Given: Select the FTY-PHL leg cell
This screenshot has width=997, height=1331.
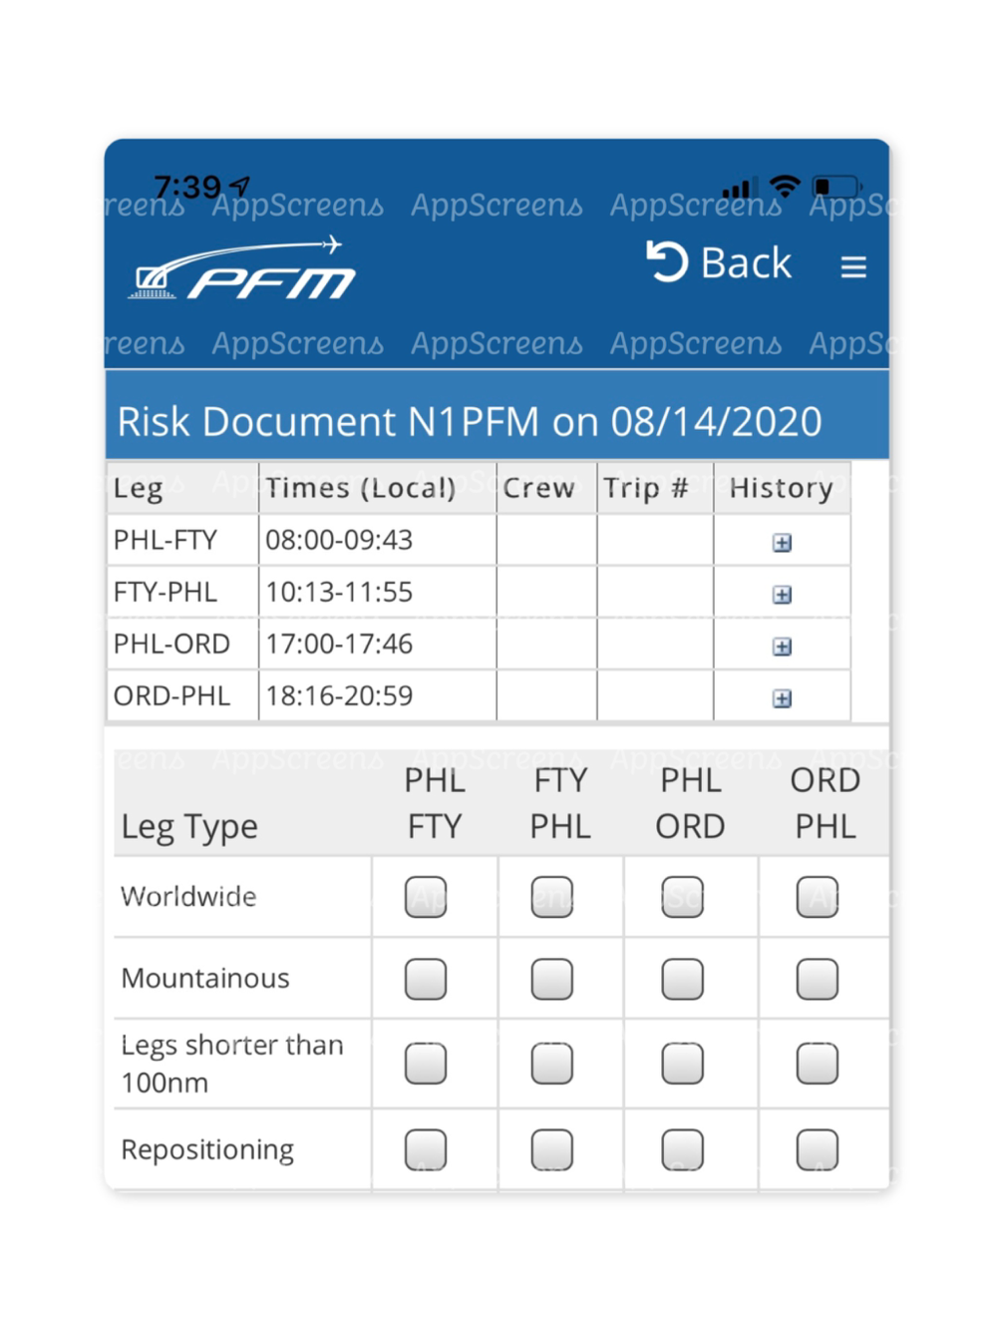Looking at the screenshot, I should (182, 592).
